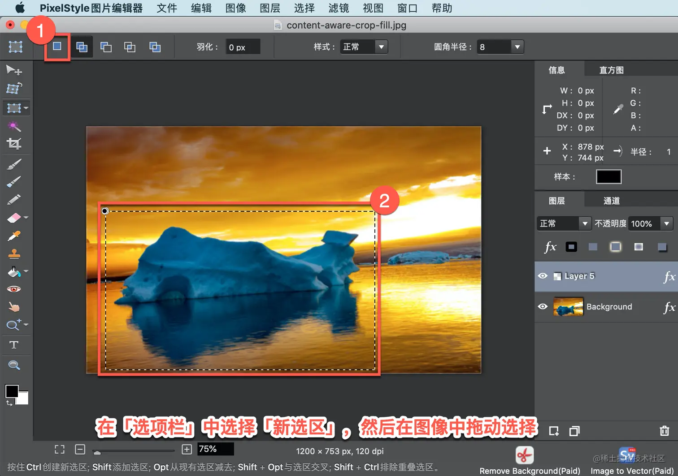Open the layer blend mode dropdown
The height and width of the screenshot is (476, 678).
coord(564,223)
